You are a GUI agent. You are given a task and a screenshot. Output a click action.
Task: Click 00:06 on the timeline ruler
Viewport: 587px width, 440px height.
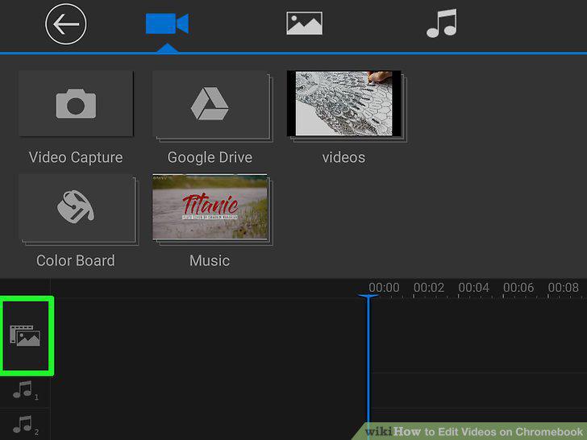519,288
